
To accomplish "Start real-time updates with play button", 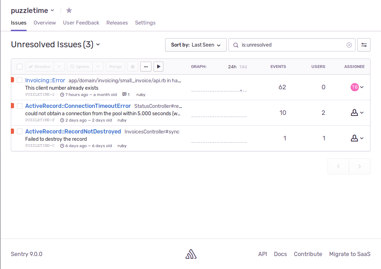I will tap(158, 67).
